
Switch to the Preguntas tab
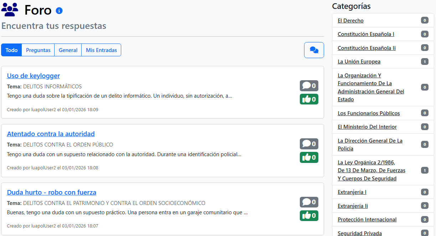coord(38,50)
